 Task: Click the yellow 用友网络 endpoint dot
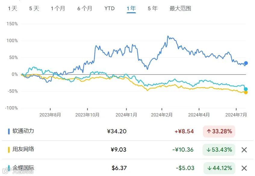246,92
